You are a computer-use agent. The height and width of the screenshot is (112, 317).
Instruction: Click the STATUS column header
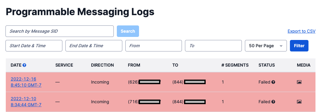[267, 65]
